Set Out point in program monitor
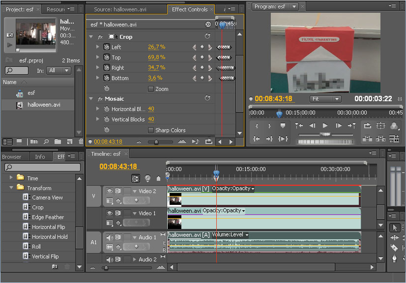Viewport: 406px width, 283px height. [x=269, y=126]
